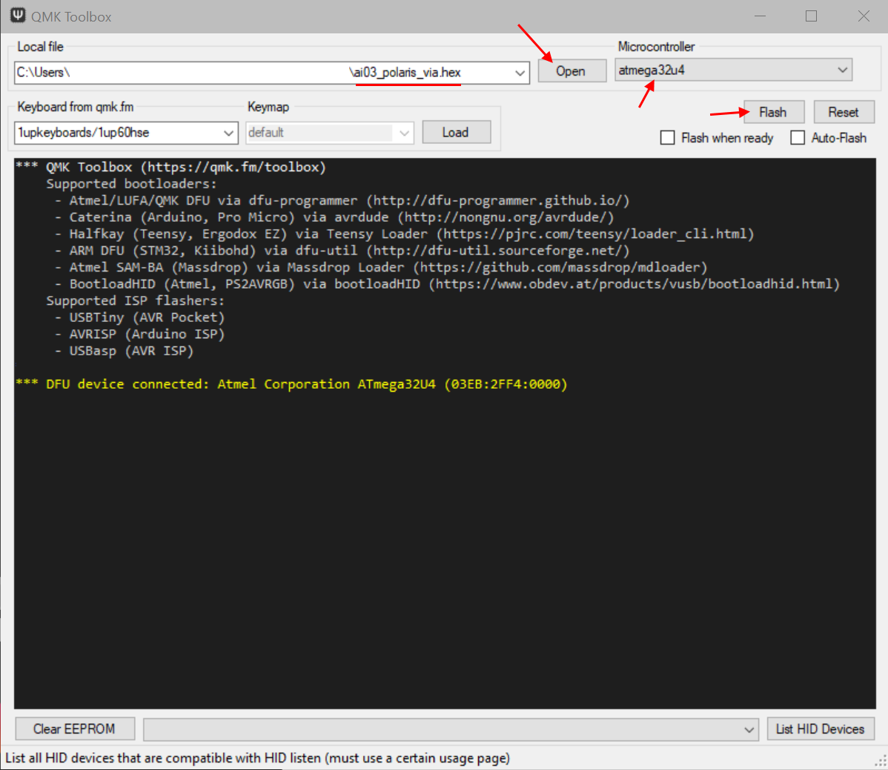Click the Atmel/LUFA/QMK DFU log line

point(342,200)
